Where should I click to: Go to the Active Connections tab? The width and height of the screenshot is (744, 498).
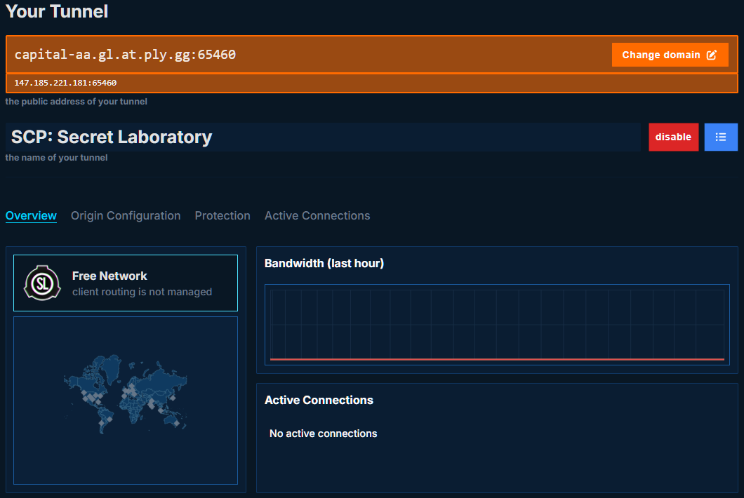317,216
